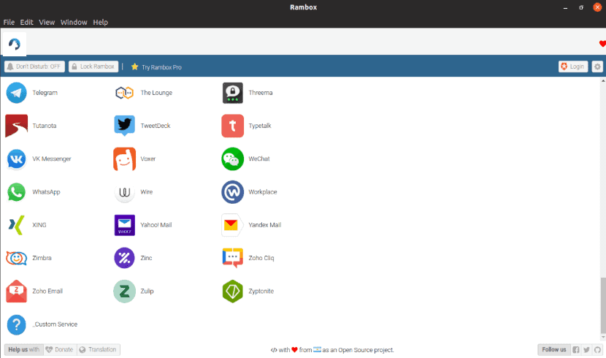Choose the VK Messenger icon
This screenshot has width=606, height=358.
(16, 159)
